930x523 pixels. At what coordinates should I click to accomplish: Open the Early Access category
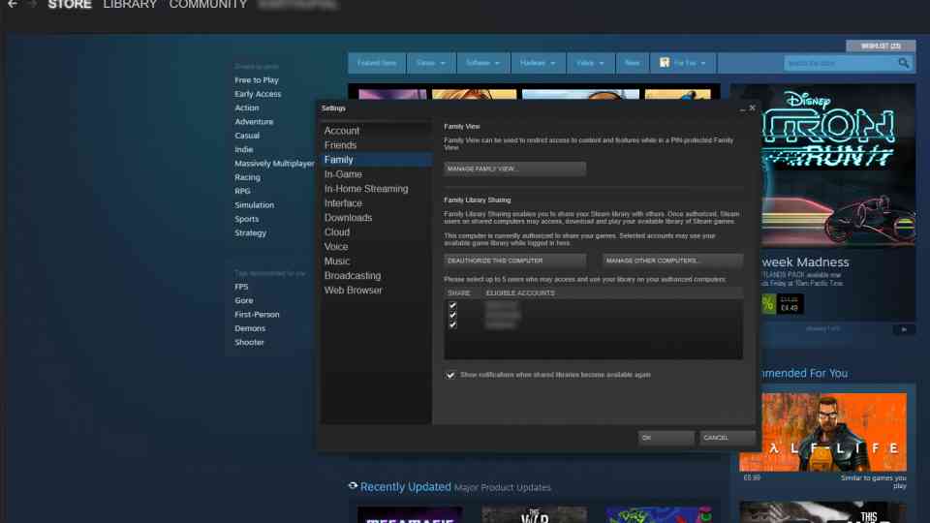[258, 94]
